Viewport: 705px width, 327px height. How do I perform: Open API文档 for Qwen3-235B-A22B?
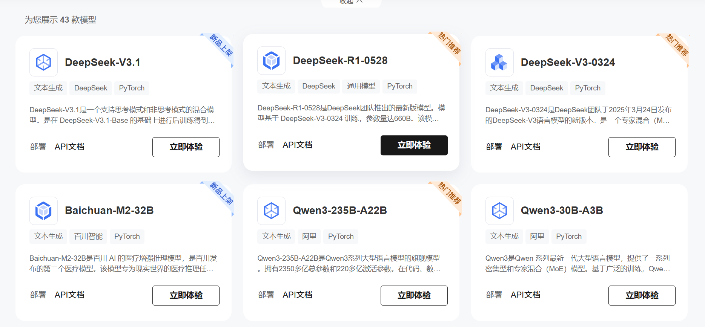pos(298,295)
